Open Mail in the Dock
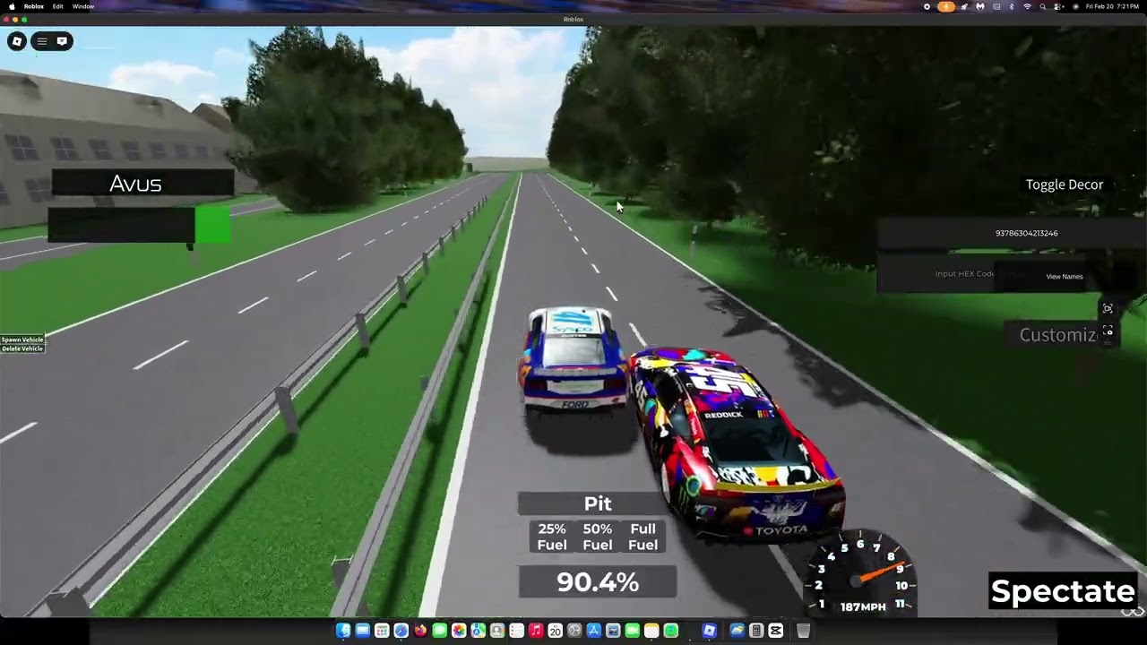The height and width of the screenshot is (645, 1147). tap(363, 631)
